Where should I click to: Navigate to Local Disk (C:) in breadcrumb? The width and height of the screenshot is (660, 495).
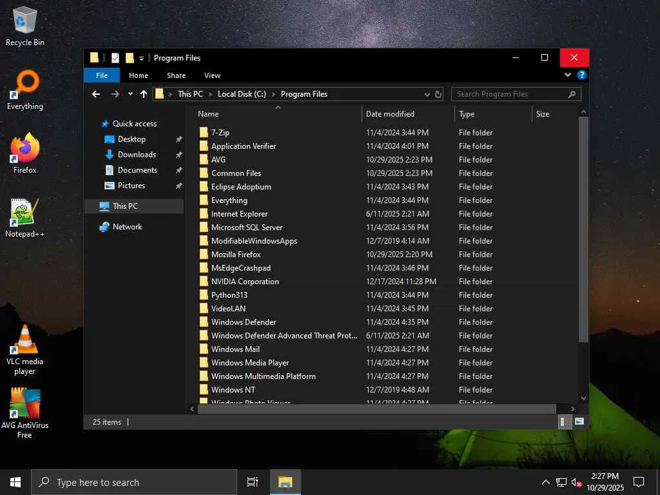[242, 94]
